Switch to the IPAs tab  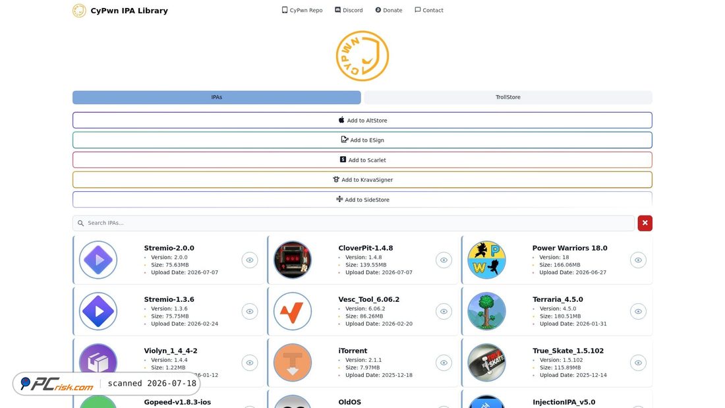(216, 97)
